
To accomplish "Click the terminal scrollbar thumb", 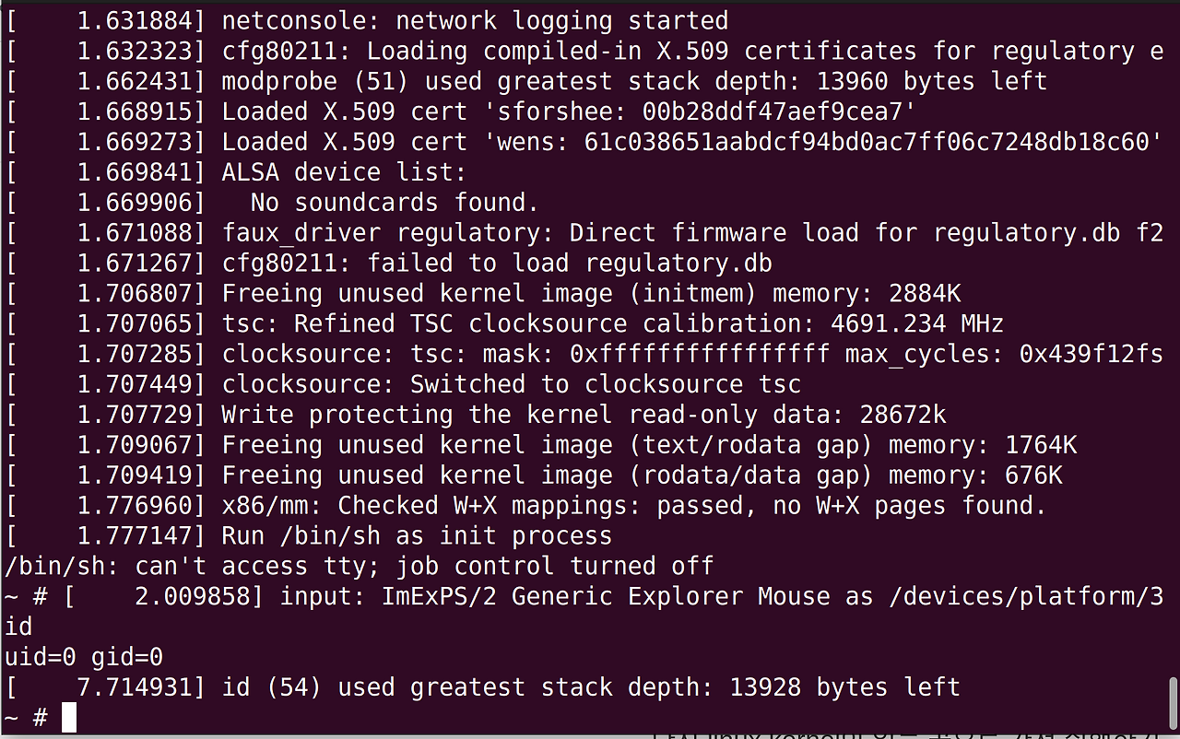I will point(1173,702).
